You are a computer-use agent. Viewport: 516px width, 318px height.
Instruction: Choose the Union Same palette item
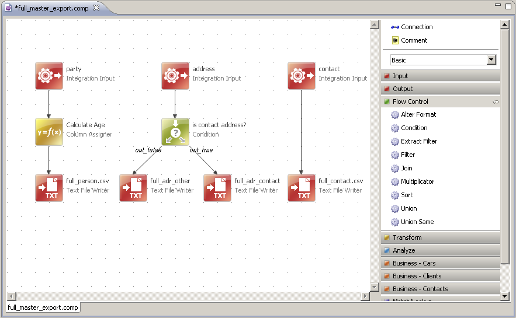click(x=417, y=222)
